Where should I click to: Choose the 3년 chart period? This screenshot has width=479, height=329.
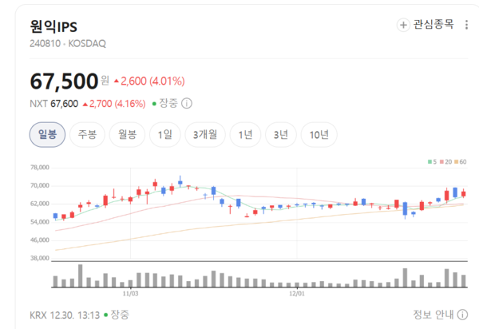click(282, 135)
